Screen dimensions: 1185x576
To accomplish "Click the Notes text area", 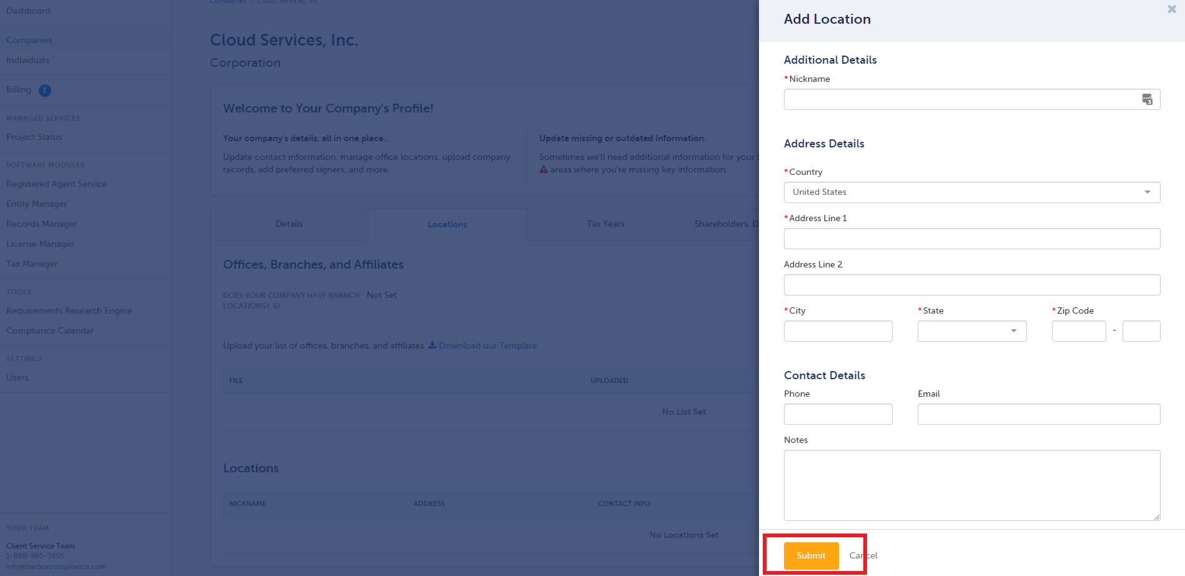I will (972, 485).
